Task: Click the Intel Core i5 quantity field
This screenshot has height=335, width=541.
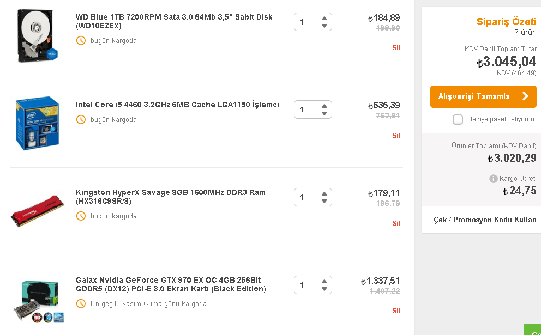Action: click(305, 109)
